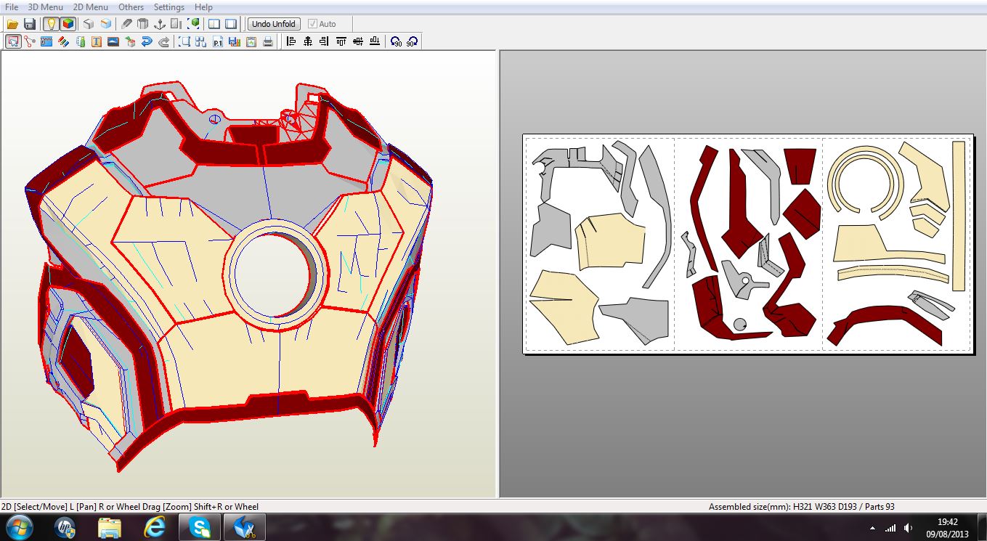Viewport: 987px width, 541px height.
Task: Rotate part 90 degrees clockwise
Action: (x=412, y=41)
